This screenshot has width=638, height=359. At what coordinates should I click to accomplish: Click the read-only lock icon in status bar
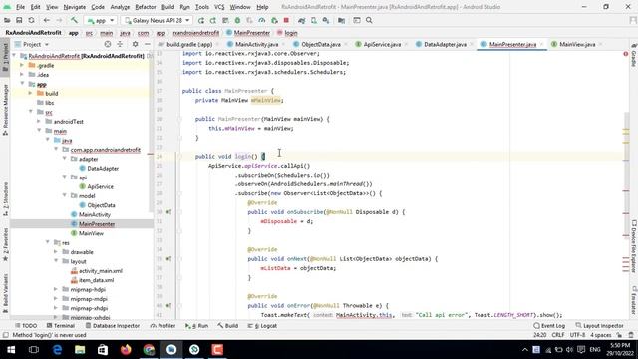coord(619,335)
